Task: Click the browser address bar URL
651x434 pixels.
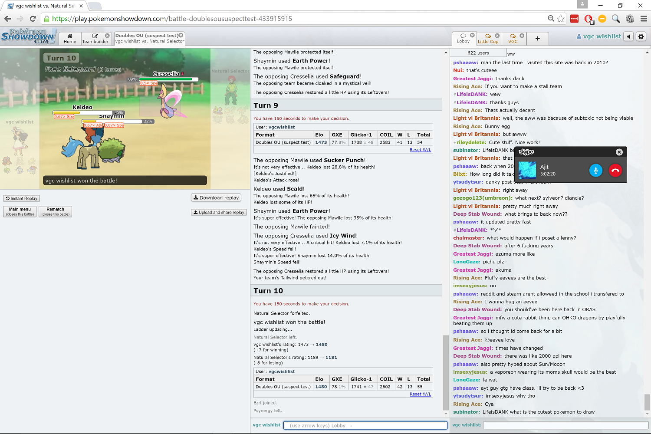Action: coord(172,19)
